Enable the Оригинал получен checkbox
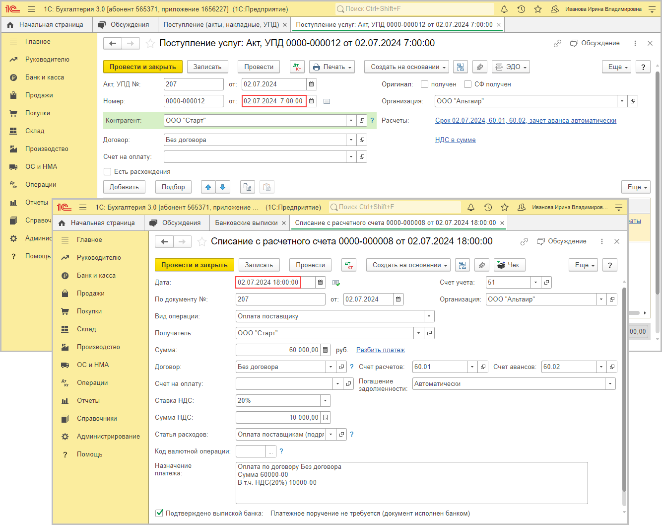This screenshot has height=525, width=662. pos(424,84)
